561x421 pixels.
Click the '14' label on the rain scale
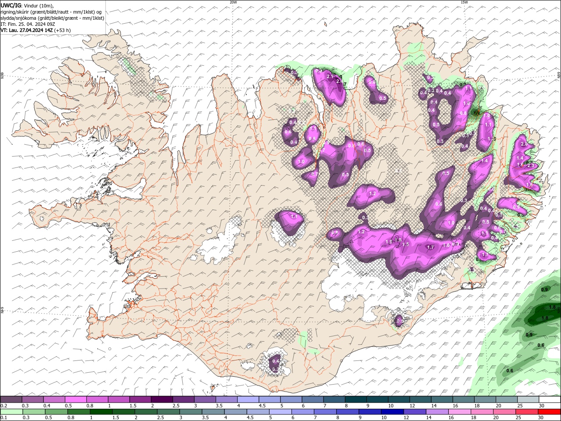(428, 418)
